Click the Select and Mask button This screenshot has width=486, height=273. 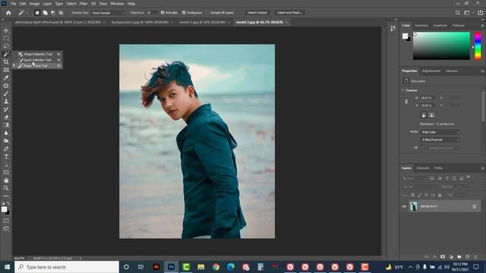click(x=289, y=13)
